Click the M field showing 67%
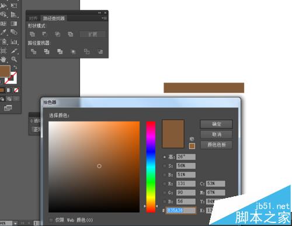This screenshot has width=292, height=226. pyautogui.click(x=215, y=193)
